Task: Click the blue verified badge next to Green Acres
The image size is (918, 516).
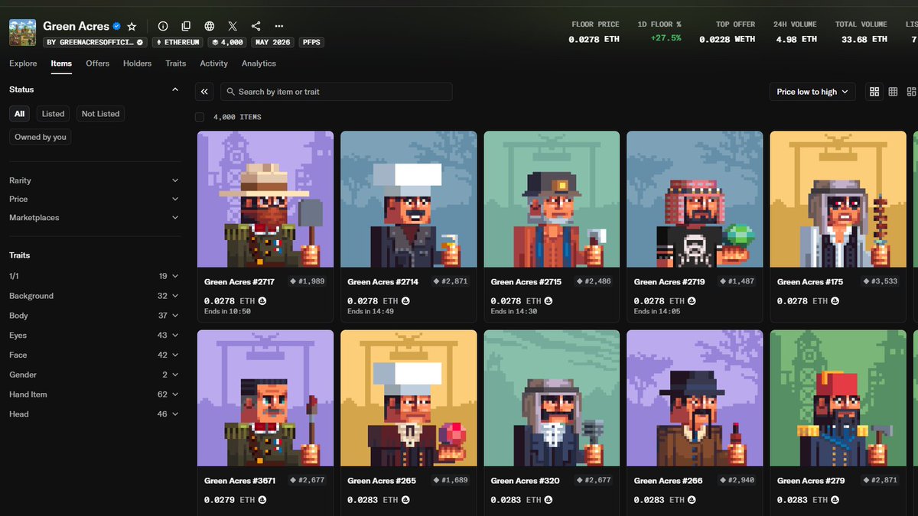Action: (117, 26)
